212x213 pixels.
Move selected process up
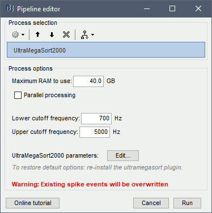pyautogui.click(x=37, y=34)
